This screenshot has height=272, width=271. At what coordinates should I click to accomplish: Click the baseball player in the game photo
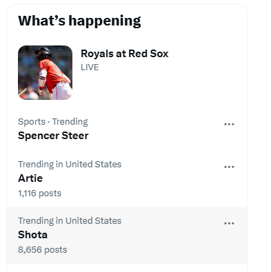[x=53, y=74]
